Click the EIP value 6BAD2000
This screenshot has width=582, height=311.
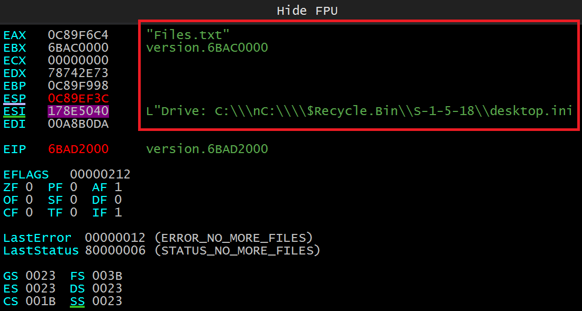[78, 149]
